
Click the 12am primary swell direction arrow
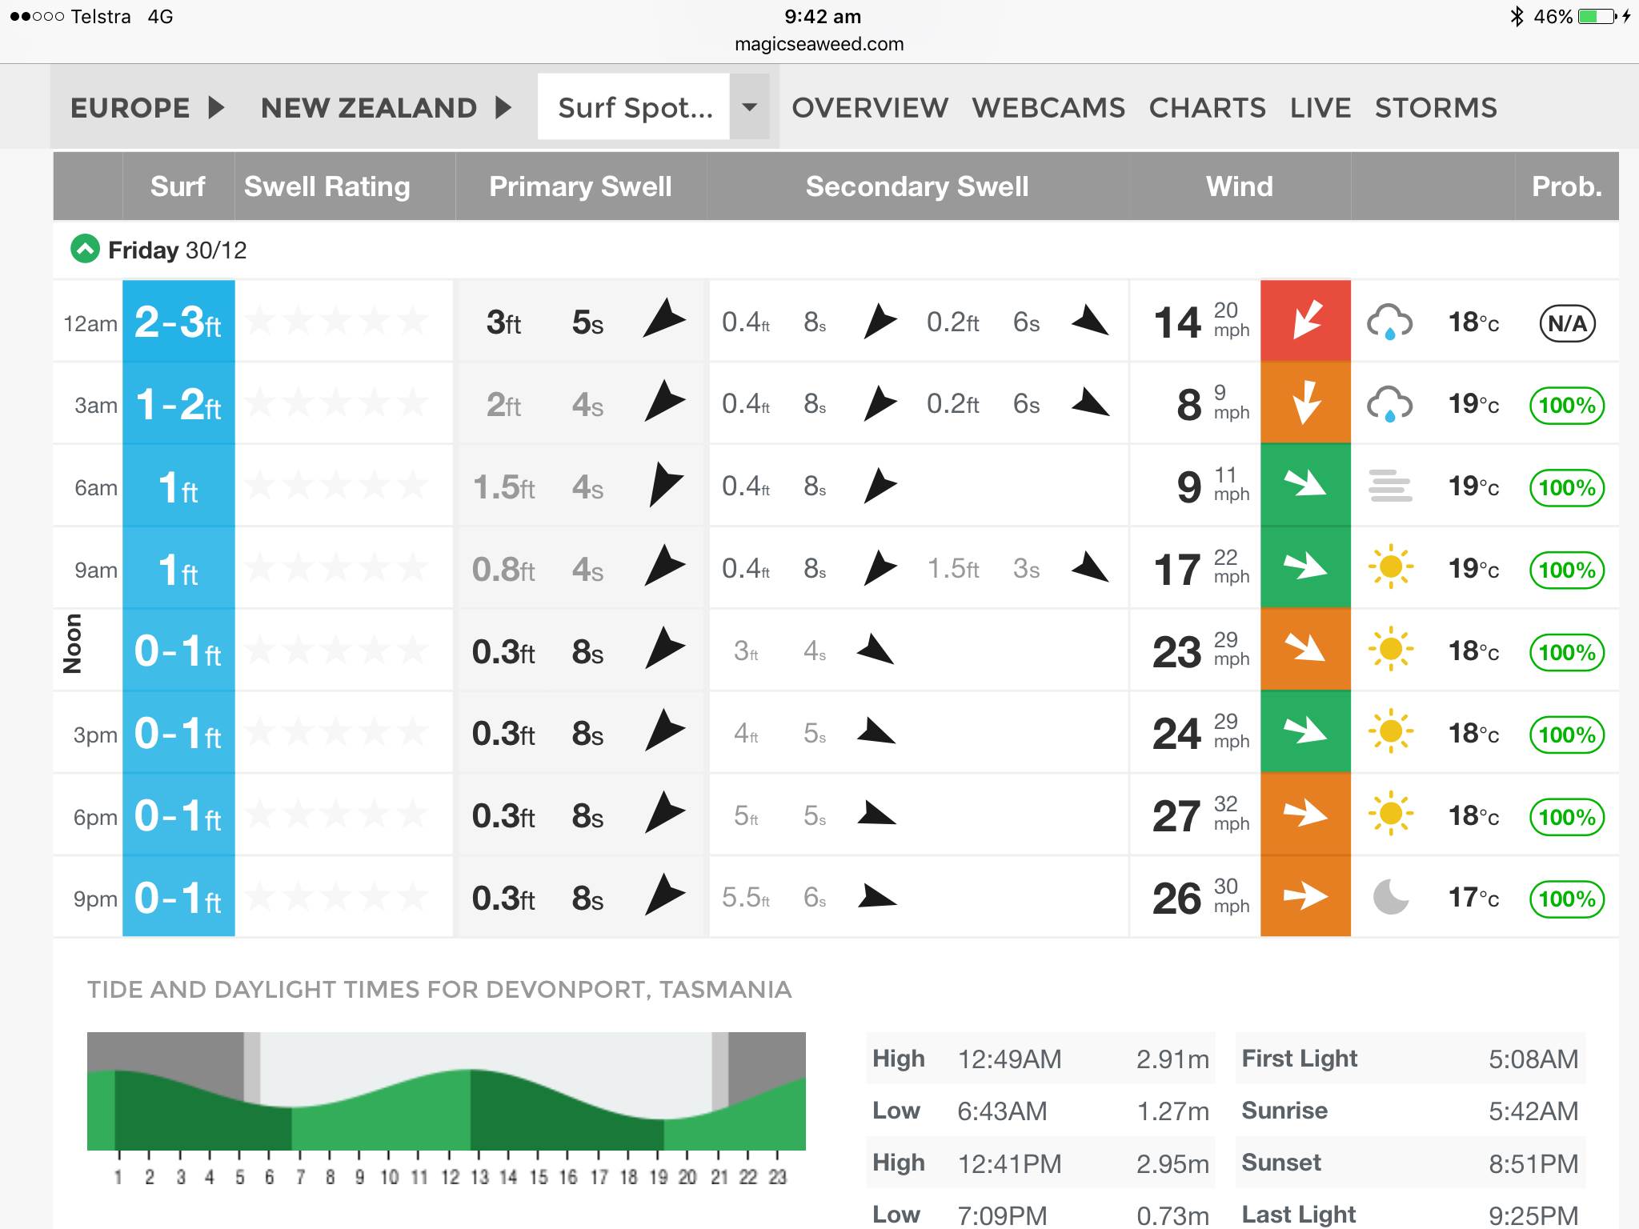point(663,320)
